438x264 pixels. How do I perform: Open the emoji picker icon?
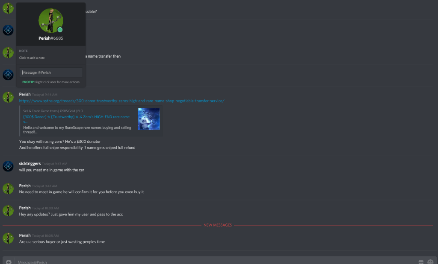pyautogui.click(x=430, y=262)
